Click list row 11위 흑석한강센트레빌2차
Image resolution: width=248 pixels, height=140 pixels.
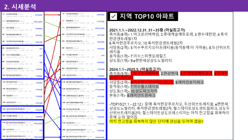[x=83, y=83]
